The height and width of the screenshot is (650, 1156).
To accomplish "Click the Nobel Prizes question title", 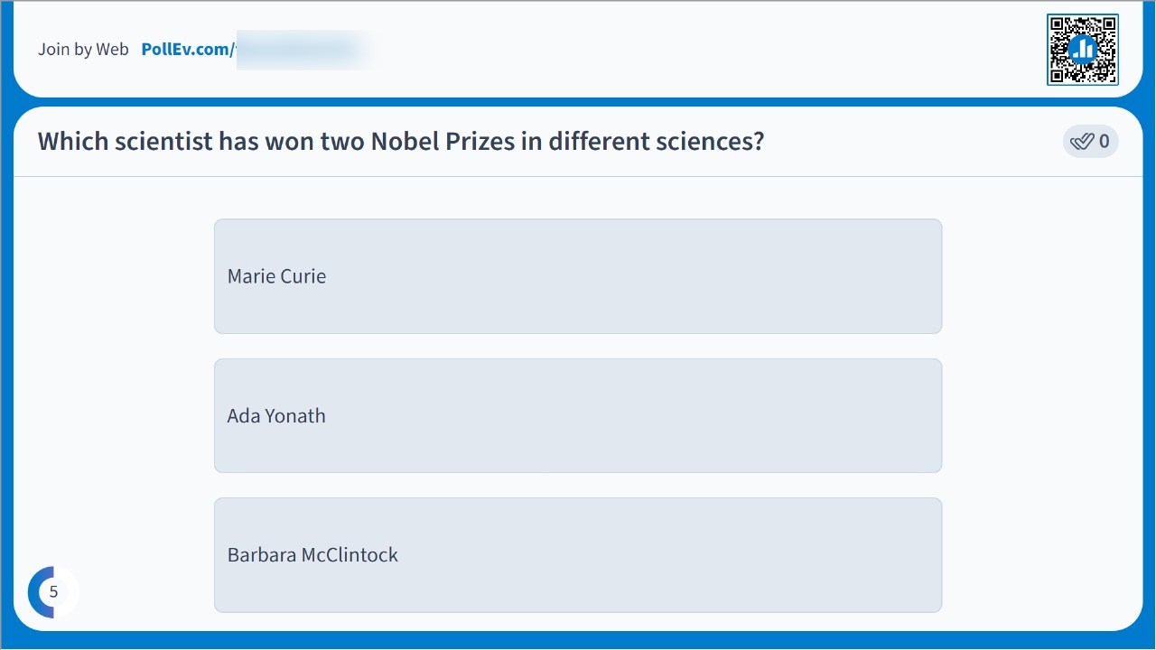I will [x=401, y=142].
